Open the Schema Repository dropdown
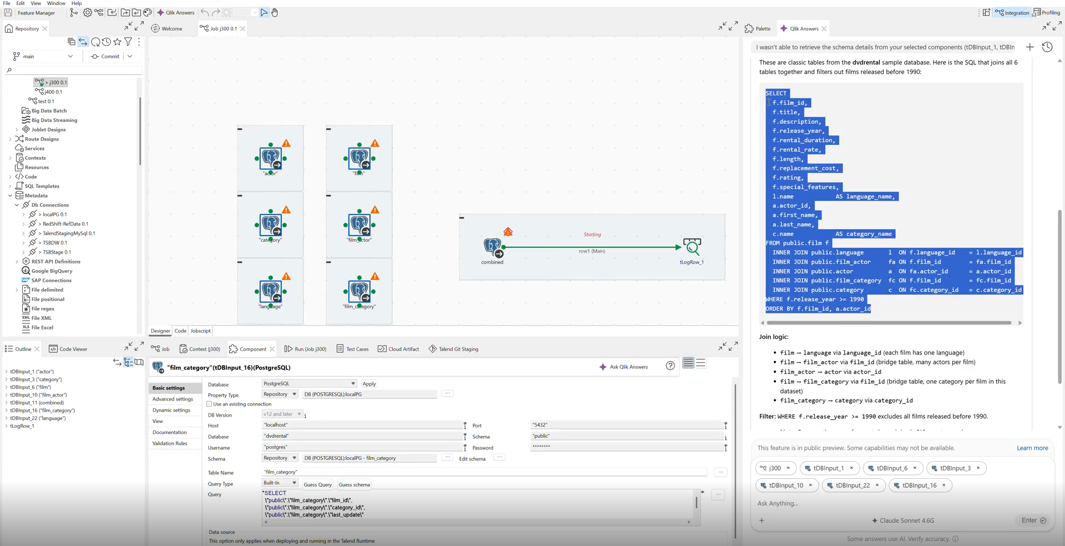Viewport: 1065px width, 546px height. [280, 458]
